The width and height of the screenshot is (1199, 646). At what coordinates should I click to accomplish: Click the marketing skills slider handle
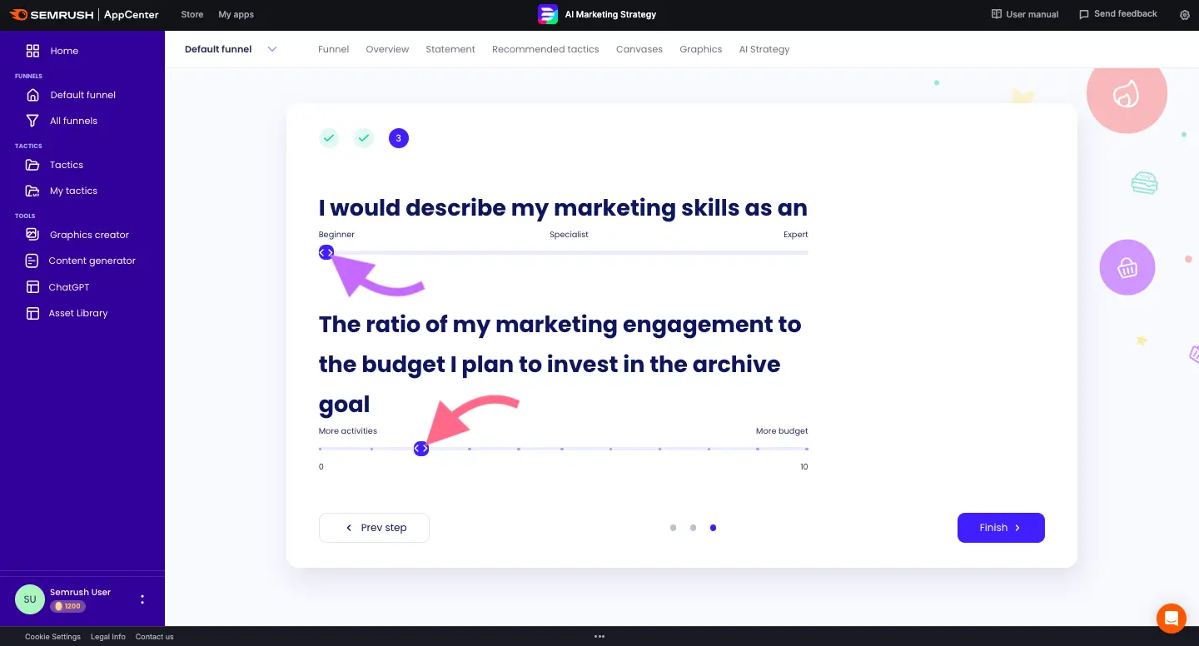(326, 252)
